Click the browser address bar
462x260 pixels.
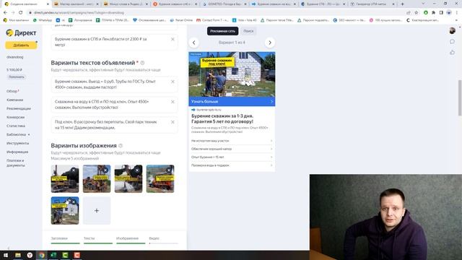pos(215,13)
